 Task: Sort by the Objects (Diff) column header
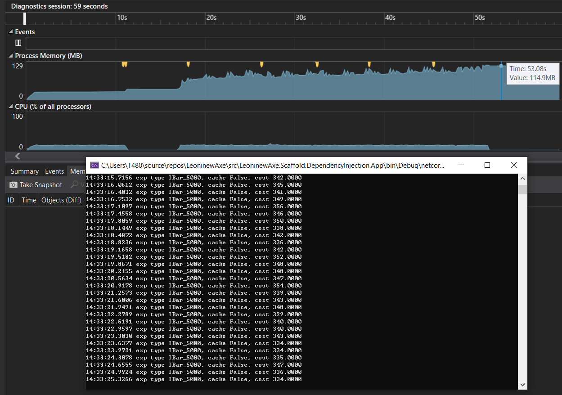(61, 200)
